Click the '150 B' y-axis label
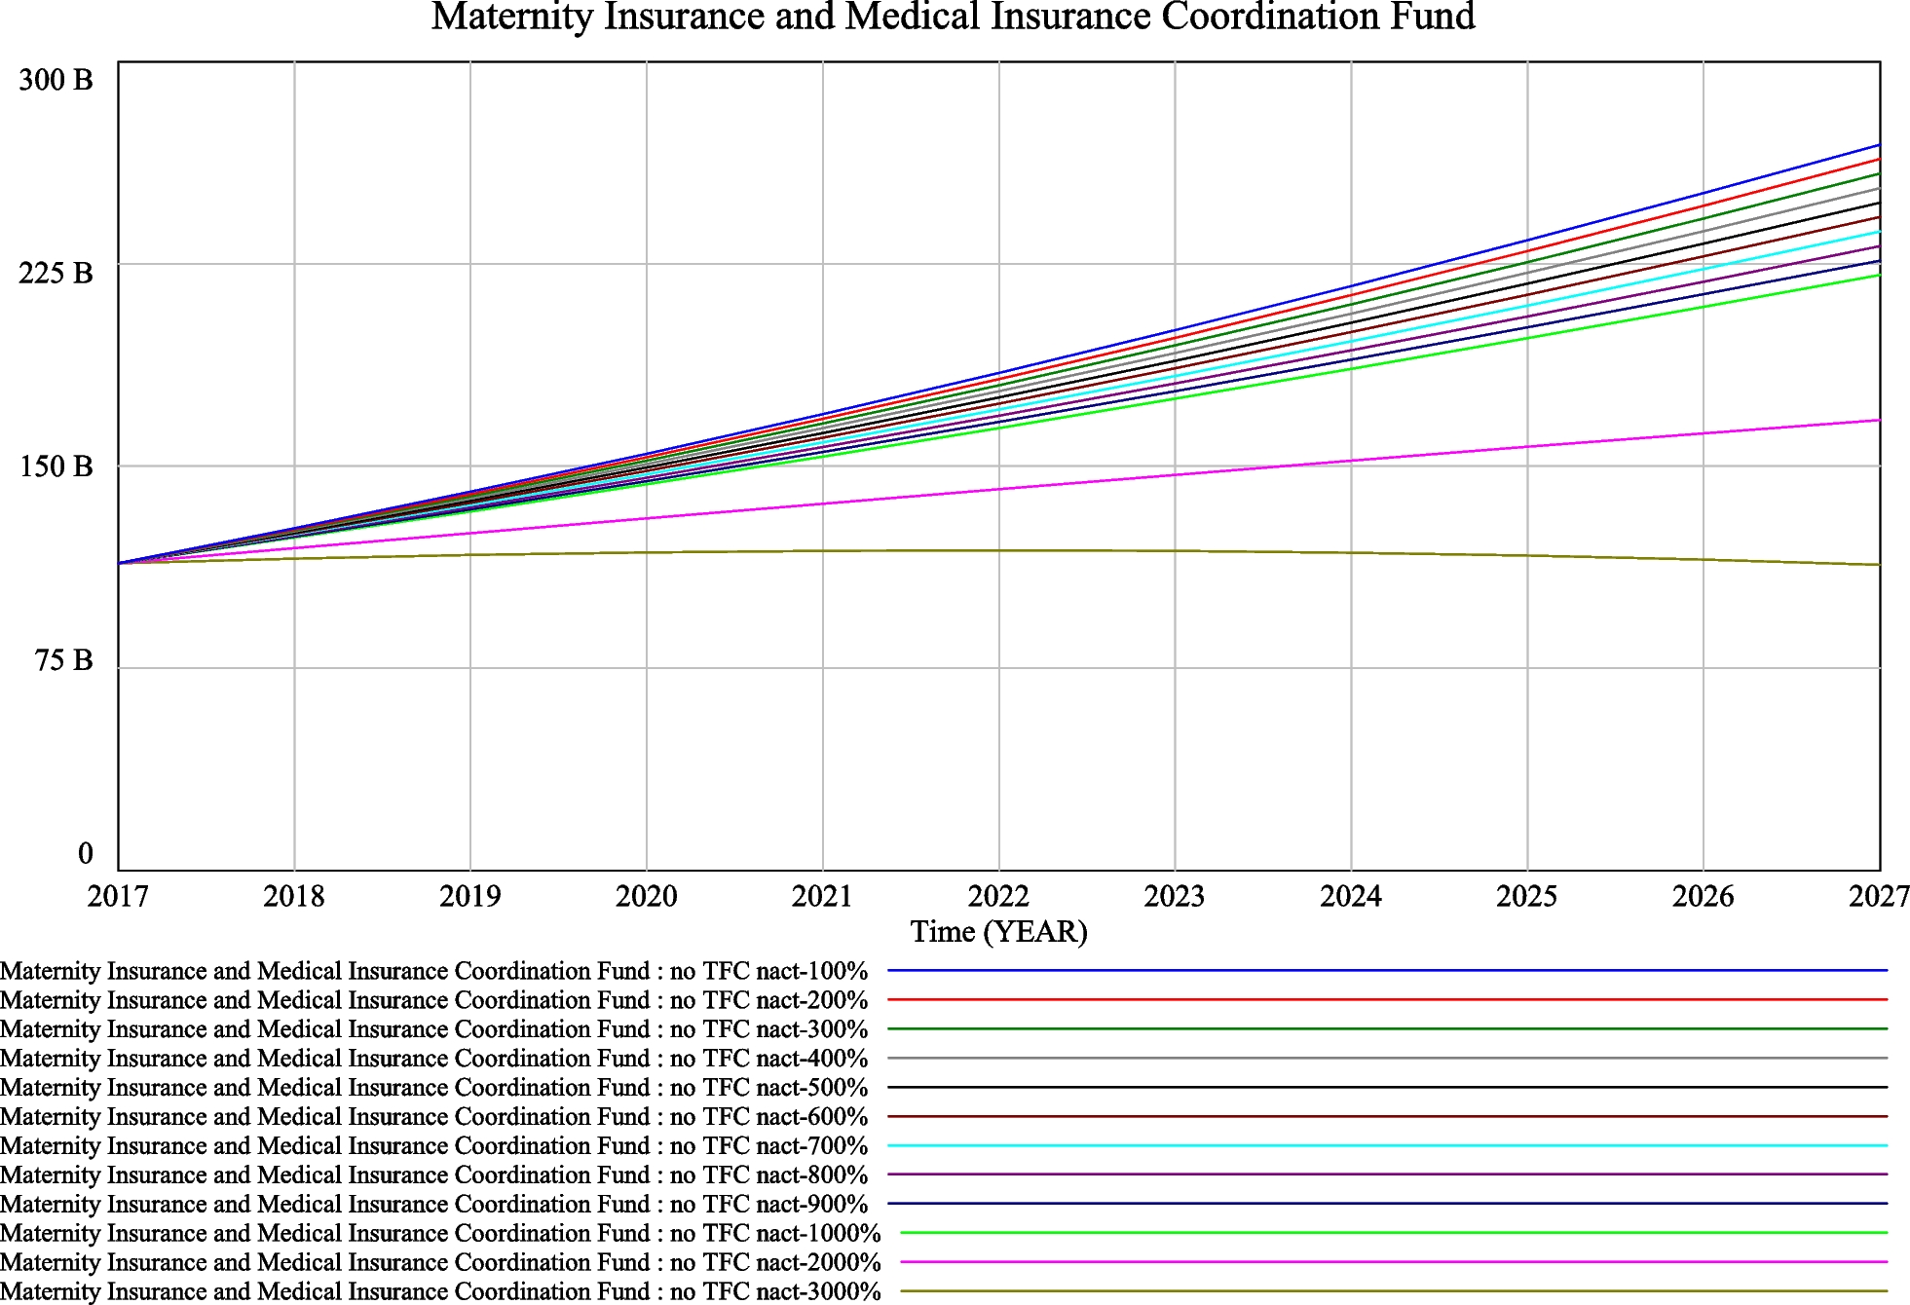The height and width of the screenshot is (1305, 1910). (x=56, y=466)
